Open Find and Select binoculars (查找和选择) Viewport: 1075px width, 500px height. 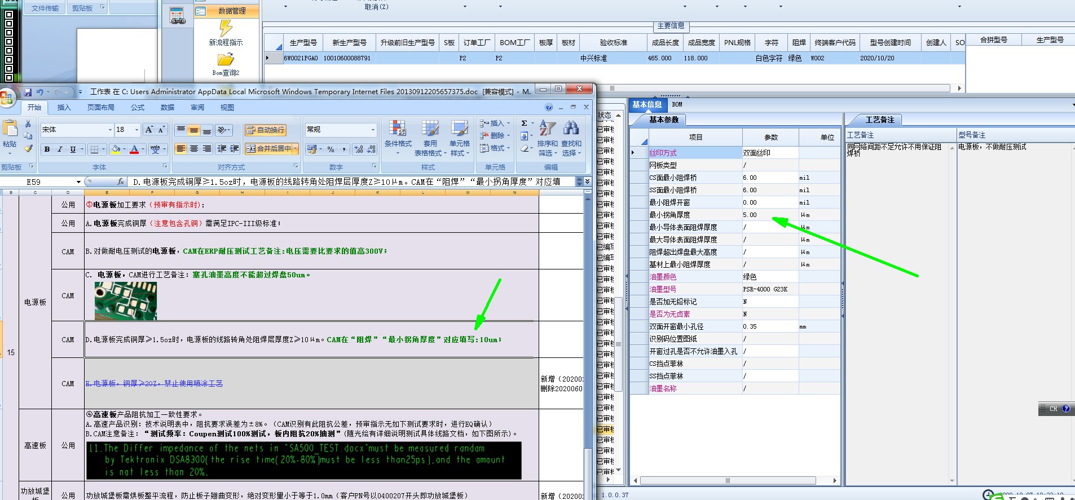point(571,138)
